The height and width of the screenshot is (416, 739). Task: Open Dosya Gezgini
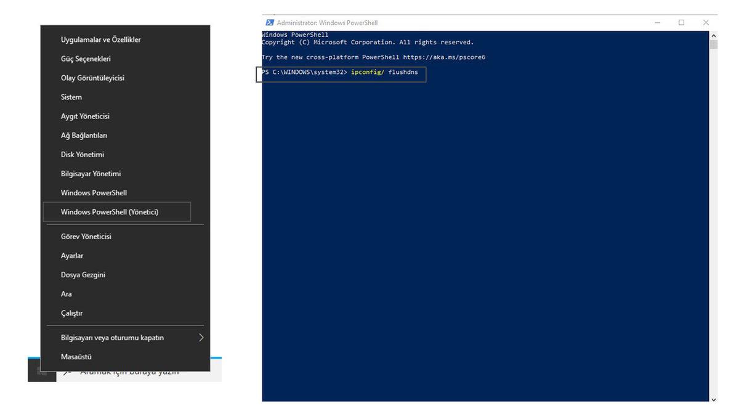coord(83,275)
